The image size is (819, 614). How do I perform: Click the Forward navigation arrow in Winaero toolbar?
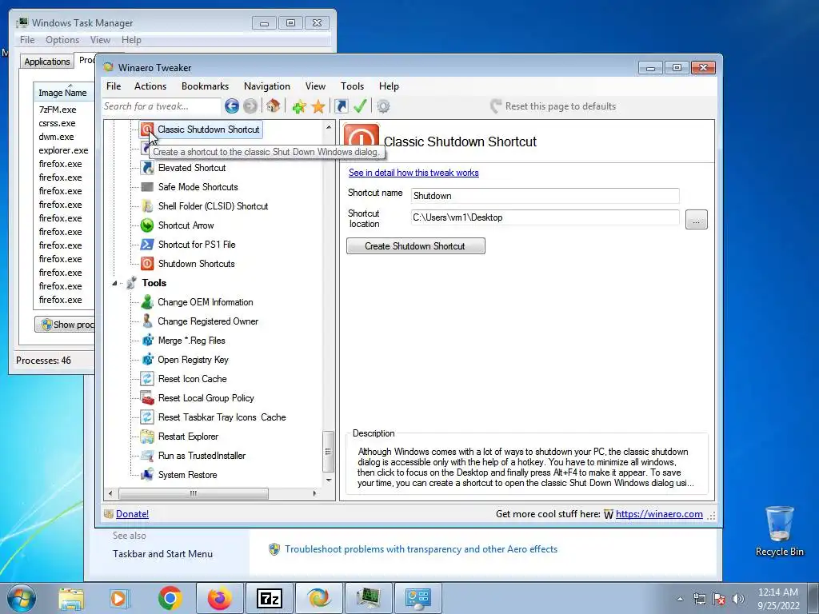(x=250, y=106)
